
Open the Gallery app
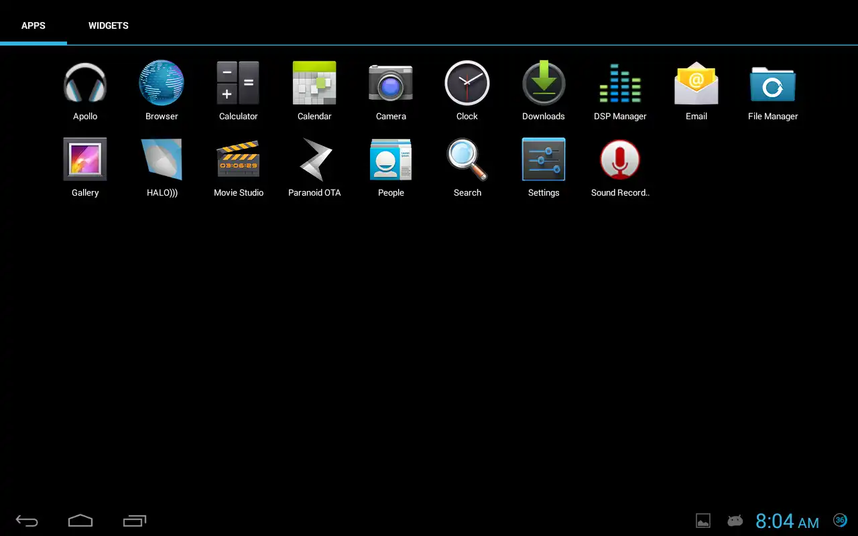tap(85, 167)
